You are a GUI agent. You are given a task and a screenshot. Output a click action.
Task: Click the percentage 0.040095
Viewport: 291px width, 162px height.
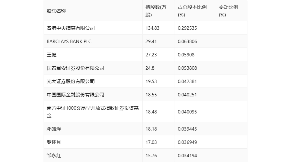click(x=187, y=112)
